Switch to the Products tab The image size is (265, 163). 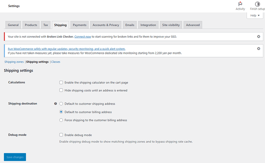[31, 25]
